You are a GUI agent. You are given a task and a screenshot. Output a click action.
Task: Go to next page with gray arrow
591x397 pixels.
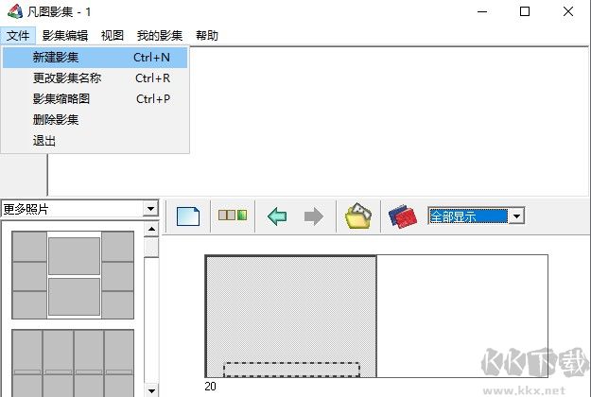click(314, 216)
